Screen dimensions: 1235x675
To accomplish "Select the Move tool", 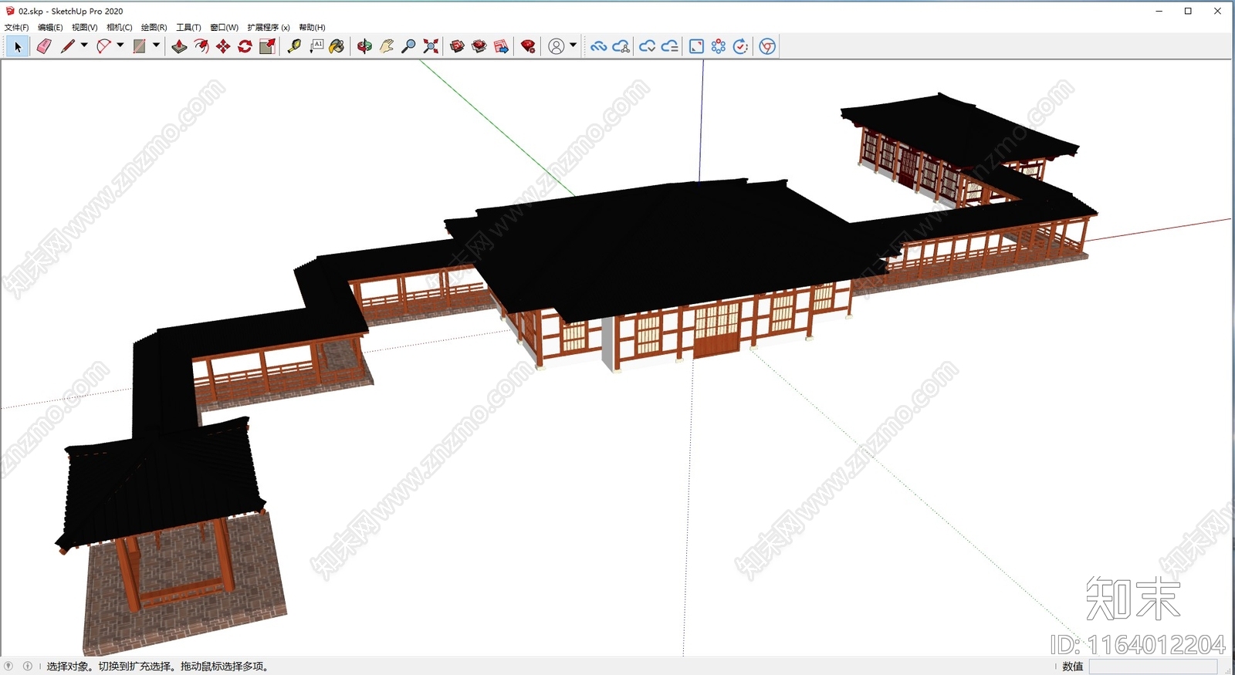I will (x=223, y=46).
